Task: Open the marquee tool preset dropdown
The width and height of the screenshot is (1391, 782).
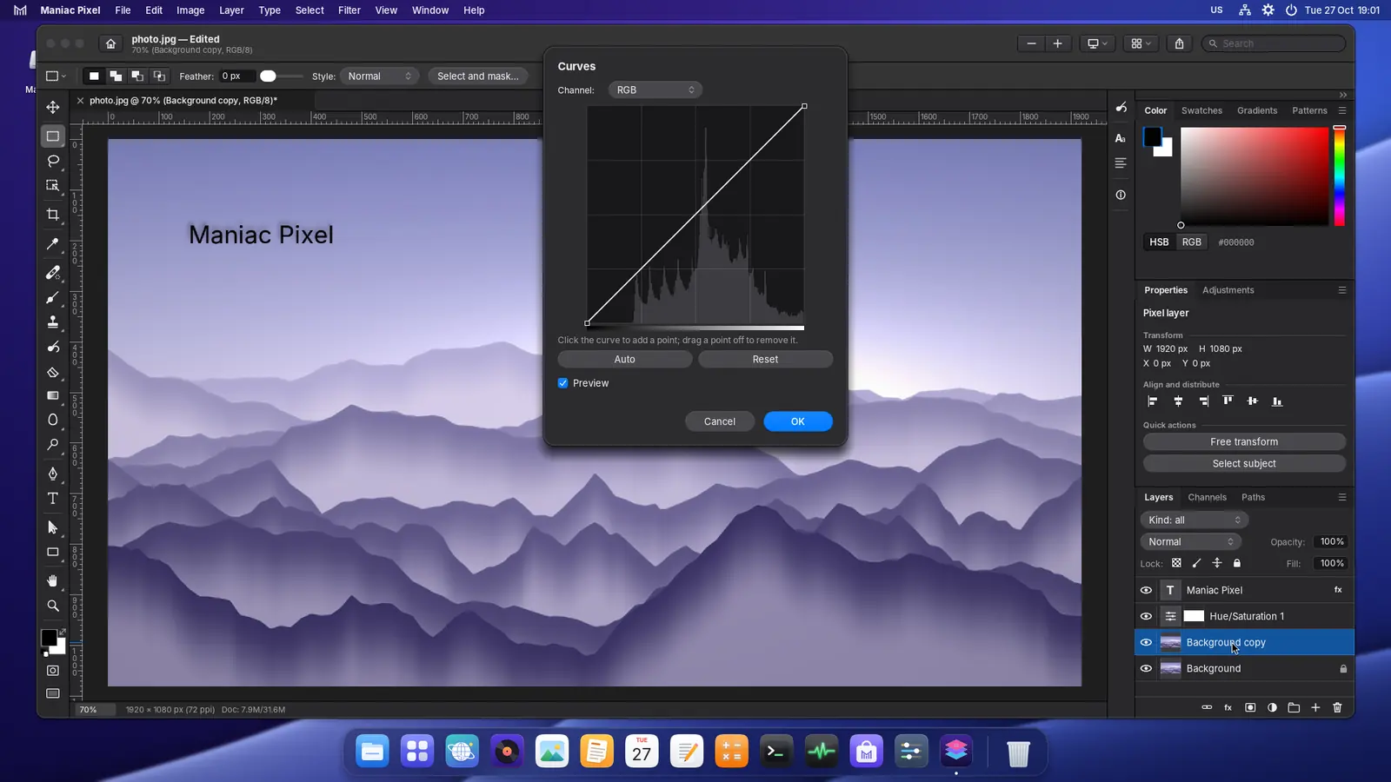Action: (x=56, y=76)
